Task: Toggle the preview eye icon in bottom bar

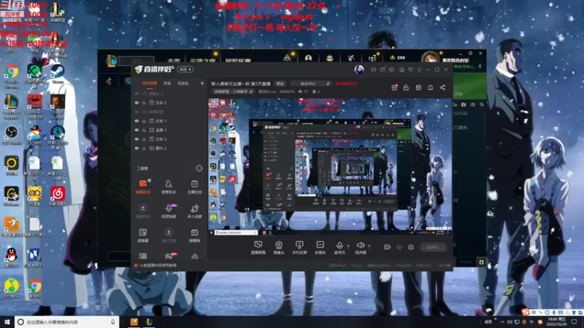Action: point(399,247)
